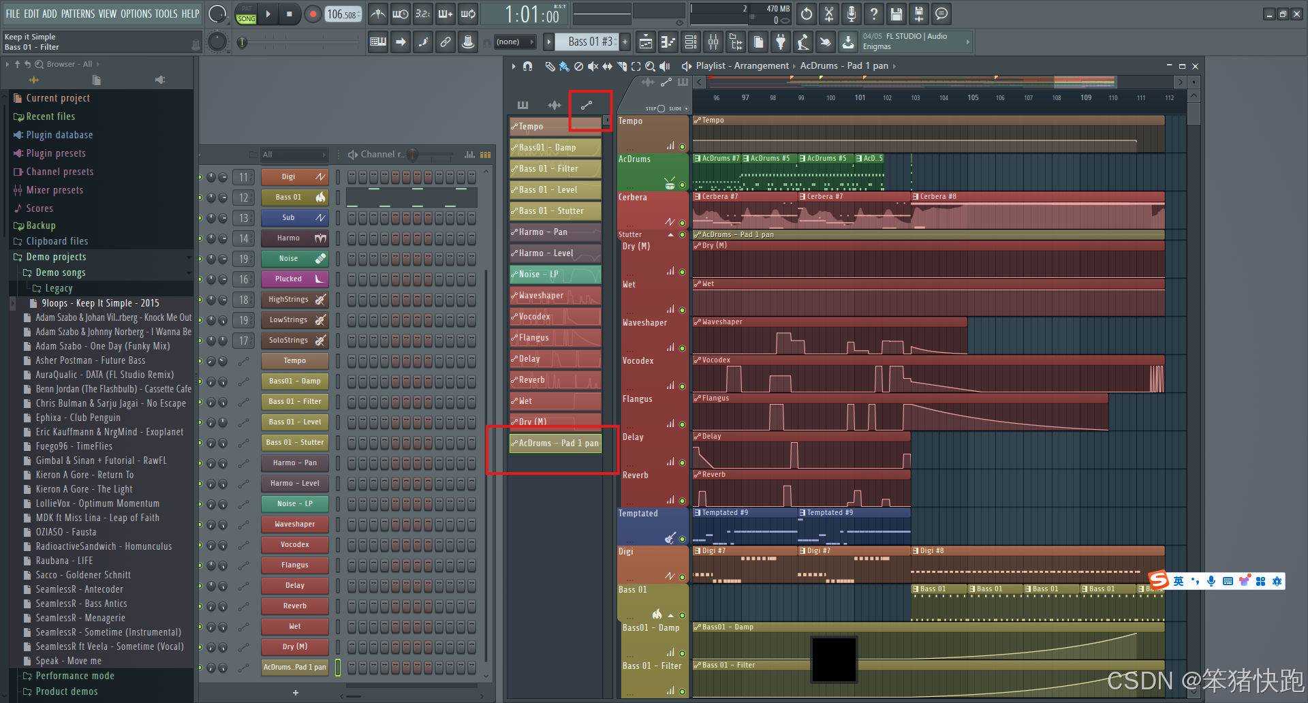Expand the Demo projects folder in the browser
Screen dimensions: 1308x703
tap(56, 257)
